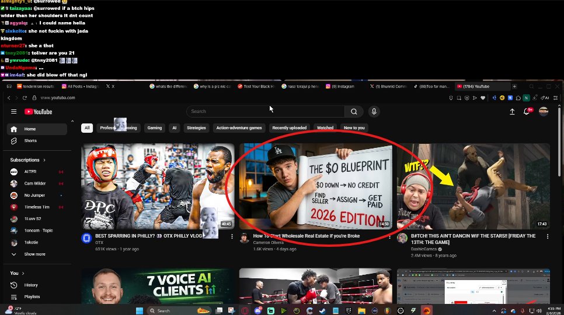The image size is (564, 315).
Task: Open the 7 Voice AI Clients thumbnail
Action: 158,286
